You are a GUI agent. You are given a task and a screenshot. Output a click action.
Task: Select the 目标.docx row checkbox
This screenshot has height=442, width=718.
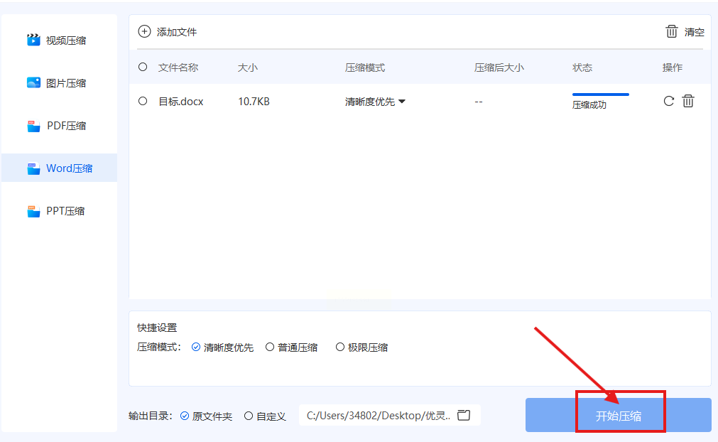click(143, 101)
